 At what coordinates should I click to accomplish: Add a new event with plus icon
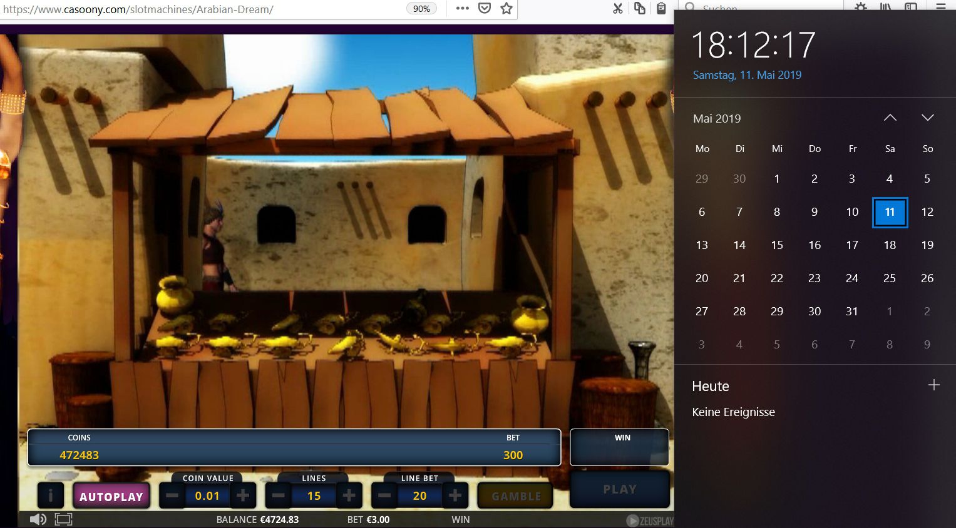point(933,385)
